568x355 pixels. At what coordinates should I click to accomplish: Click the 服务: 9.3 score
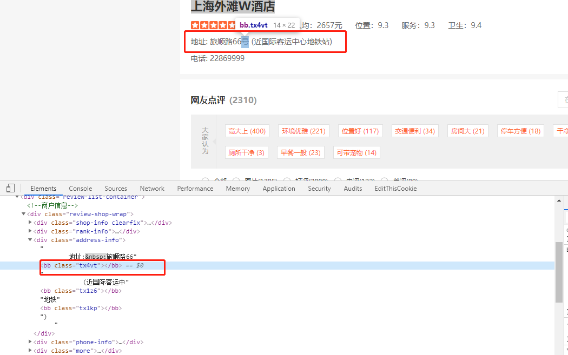(x=418, y=25)
